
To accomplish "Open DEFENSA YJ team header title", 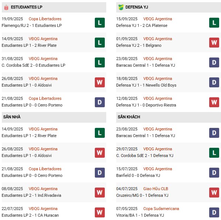I will pos(137,7).
